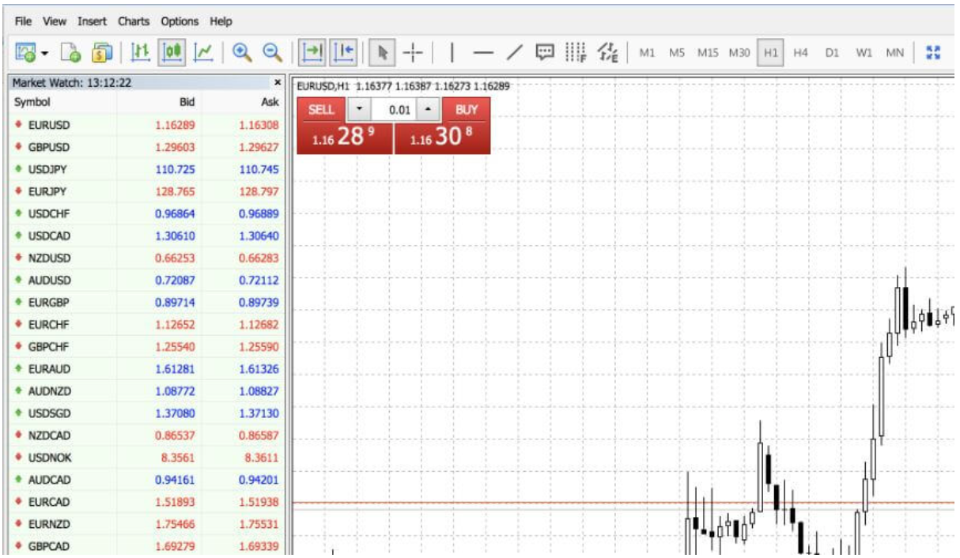Decrease lot volume with down arrow
The width and height of the screenshot is (960, 558).
pos(359,110)
